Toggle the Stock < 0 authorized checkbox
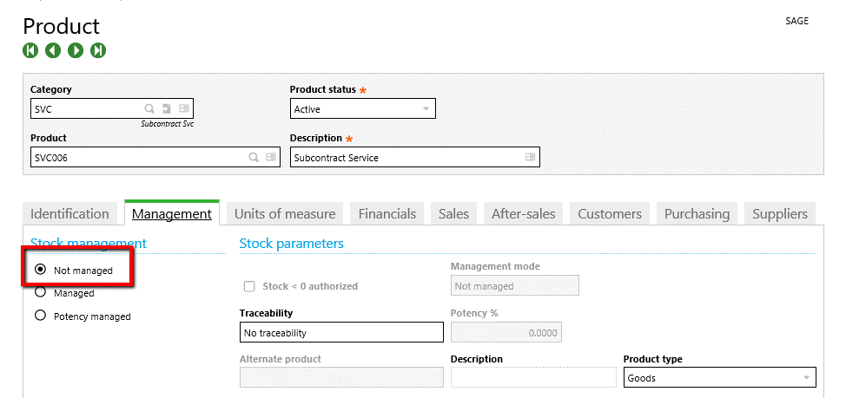 click(x=249, y=286)
